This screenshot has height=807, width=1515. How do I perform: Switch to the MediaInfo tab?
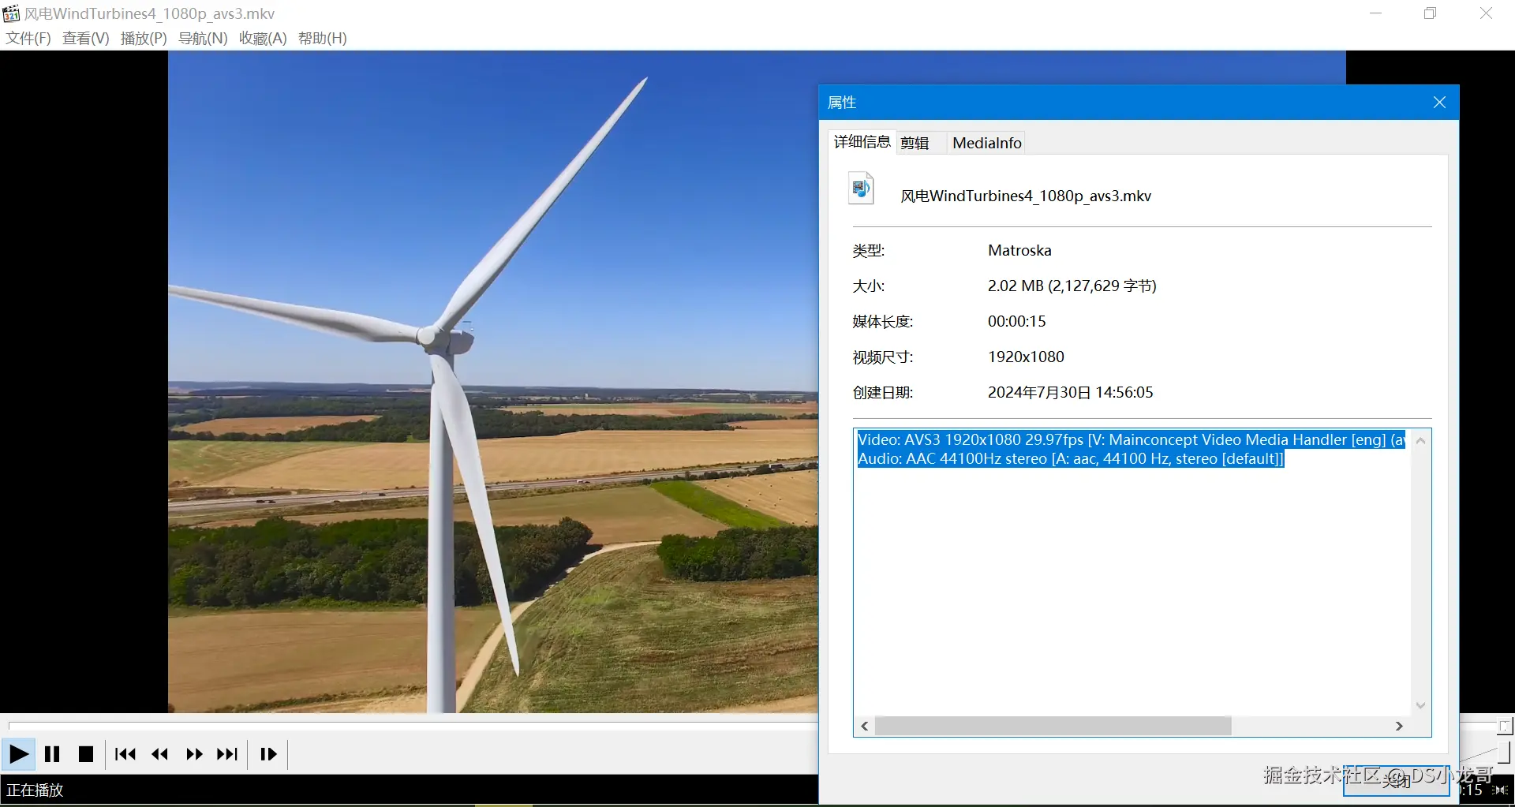[x=986, y=143]
